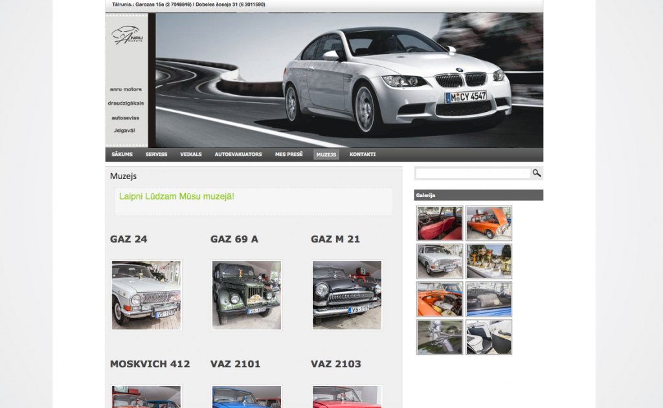Open the GAZ 69 A heading link

234,239
